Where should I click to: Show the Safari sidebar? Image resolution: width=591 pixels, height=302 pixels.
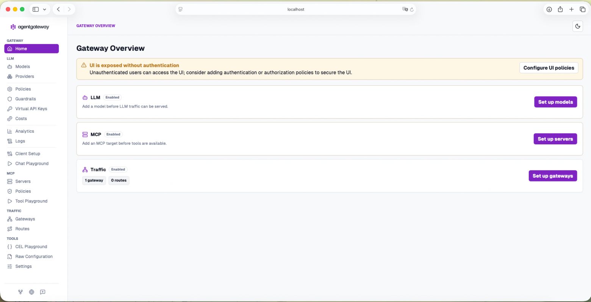[x=36, y=9]
